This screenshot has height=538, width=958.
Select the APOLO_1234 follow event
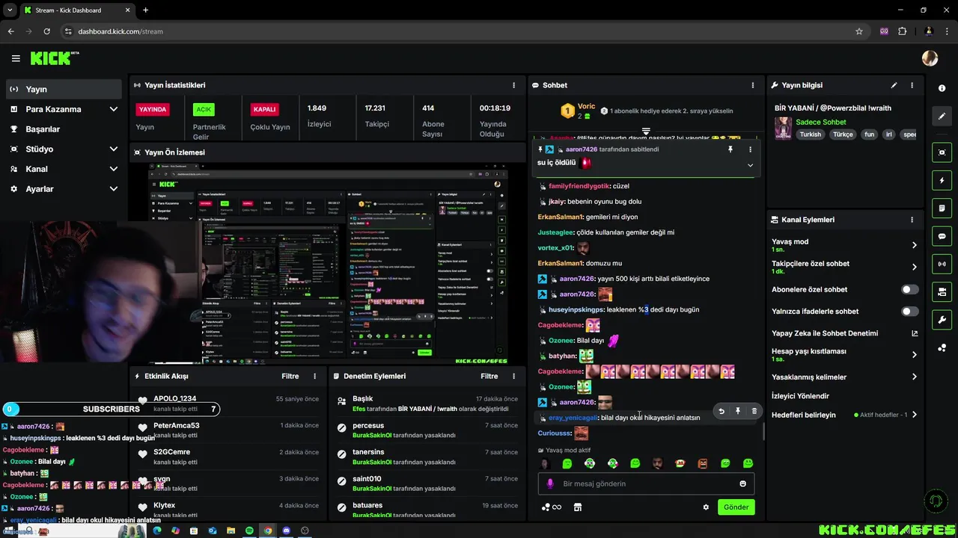click(x=228, y=403)
